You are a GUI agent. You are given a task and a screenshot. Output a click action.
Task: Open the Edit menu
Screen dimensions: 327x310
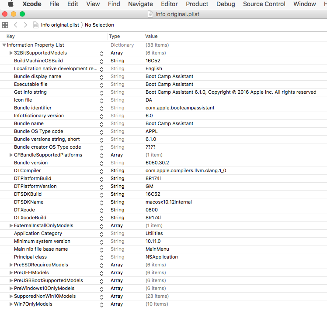click(x=73, y=4)
